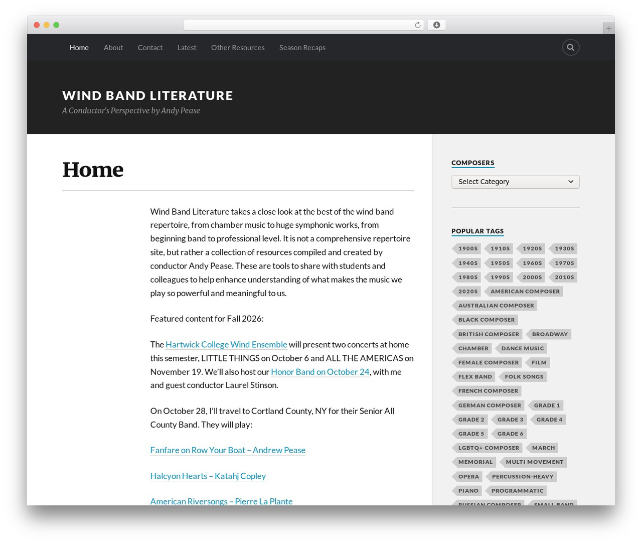Open the Latest menu item
This screenshot has width=642, height=544.
[x=187, y=48]
